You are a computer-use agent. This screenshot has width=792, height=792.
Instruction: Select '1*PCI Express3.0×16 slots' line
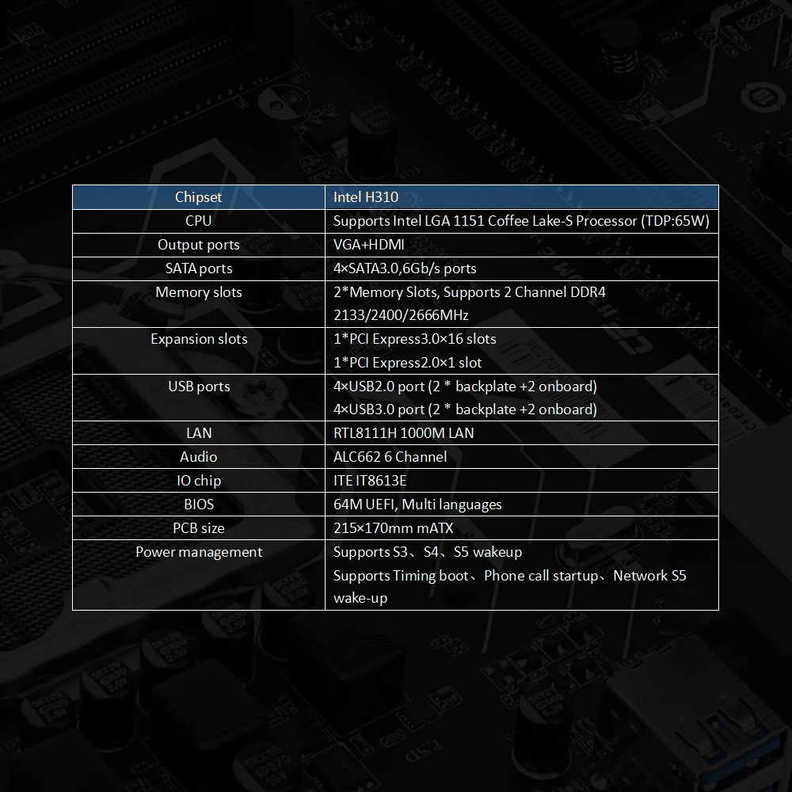415,339
